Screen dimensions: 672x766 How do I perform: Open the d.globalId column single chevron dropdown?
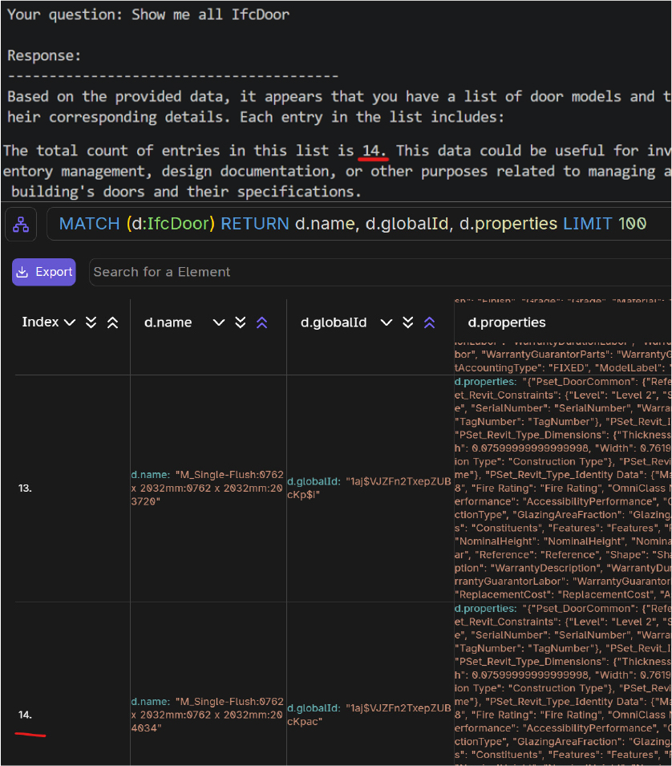pyautogui.click(x=387, y=322)
